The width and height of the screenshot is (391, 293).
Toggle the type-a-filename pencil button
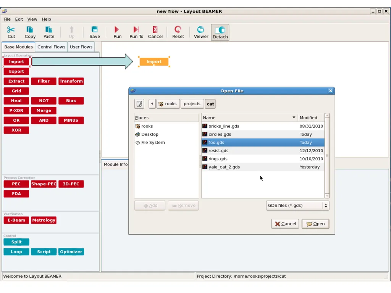[139, 104]
